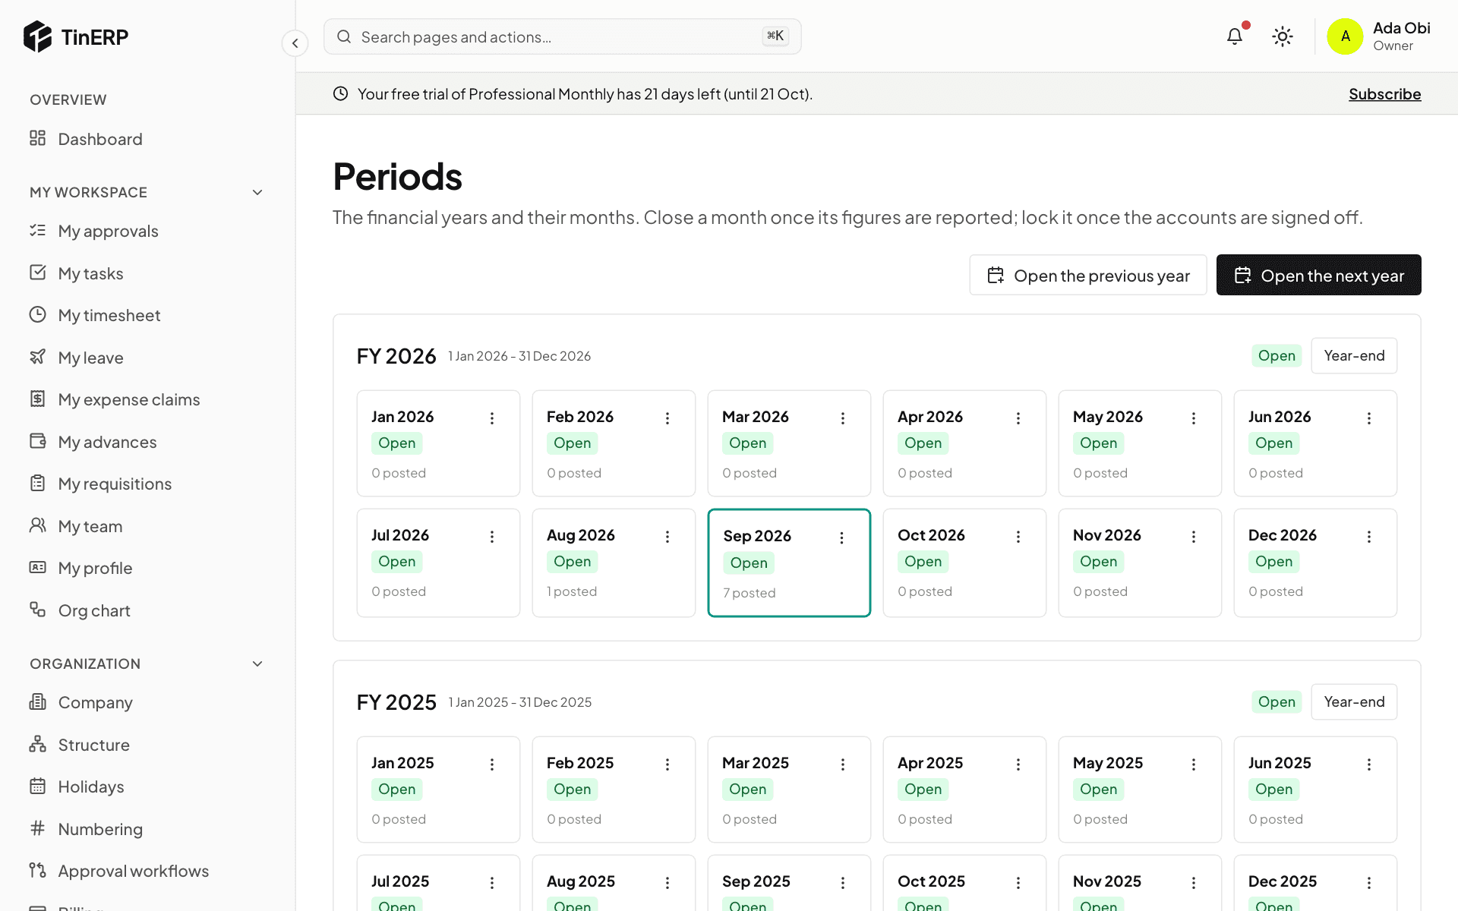Viewport: 1458px width, 911px height.
Task: Collapse the sidebar with the chevron button
Action: pos(295,43)
